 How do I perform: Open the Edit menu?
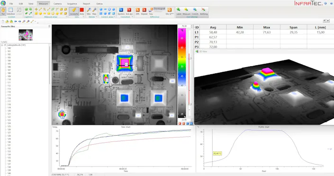tap(21, 4)
